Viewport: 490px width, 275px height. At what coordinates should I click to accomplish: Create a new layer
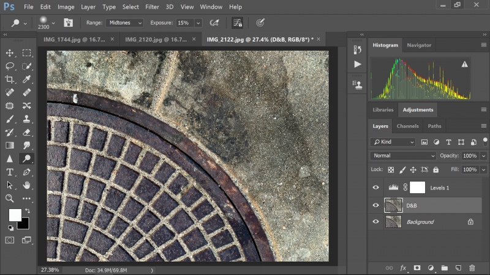point(458,268)
